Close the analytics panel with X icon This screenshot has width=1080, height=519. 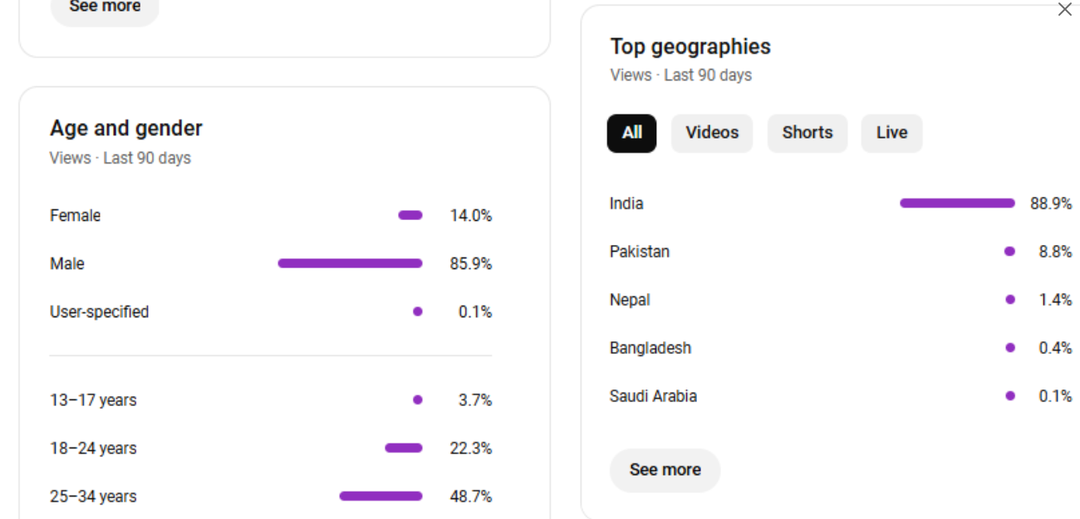(x=1064, y=10)
